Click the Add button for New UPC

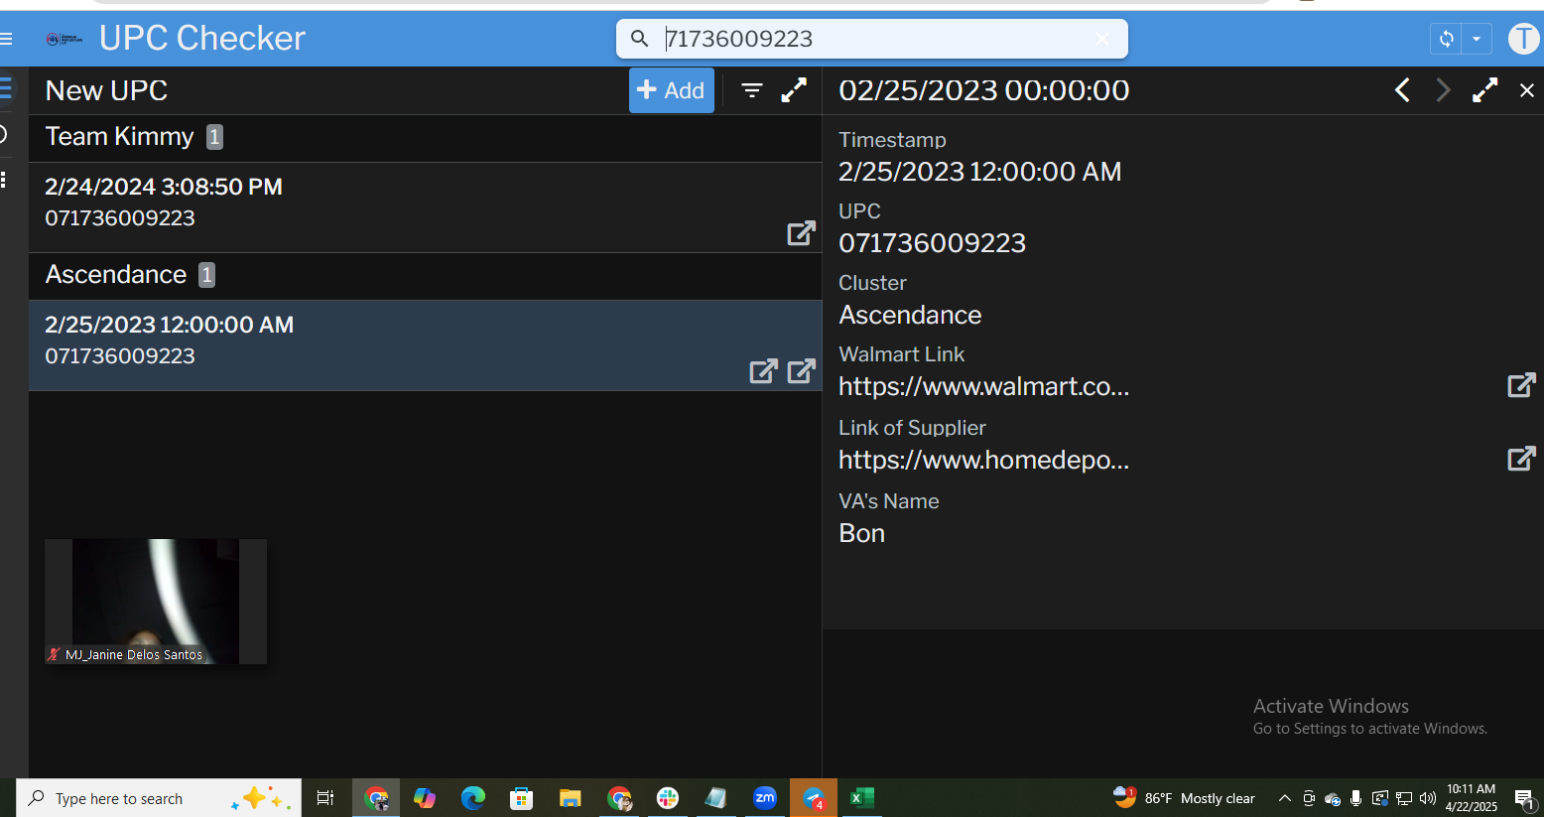[672, 90]
